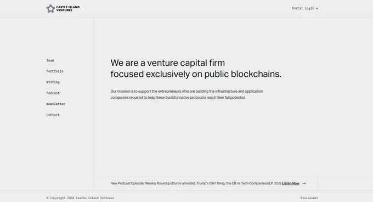The height and width of the screenshot is (202, 373).
Task: Open the Portal Login link
Action: [x=303, y=8]
